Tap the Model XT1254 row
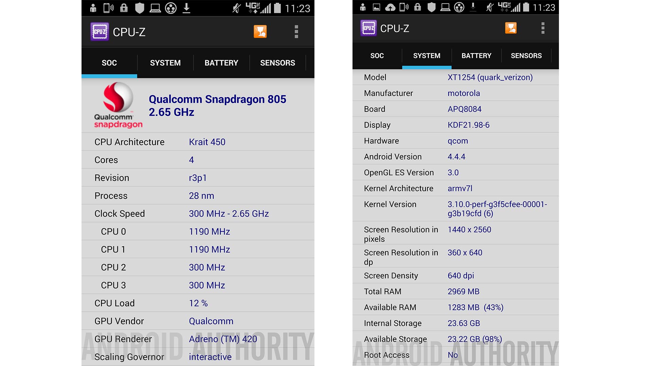652x366 pixels. [x=456, y=77]
